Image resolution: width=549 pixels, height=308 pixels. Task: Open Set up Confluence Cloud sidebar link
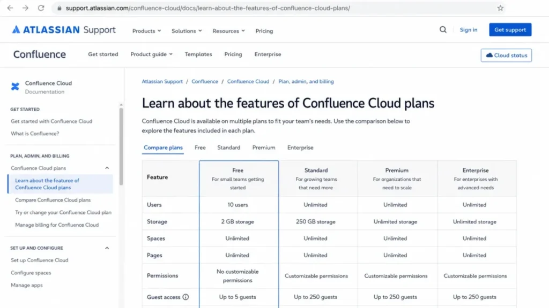39,260
